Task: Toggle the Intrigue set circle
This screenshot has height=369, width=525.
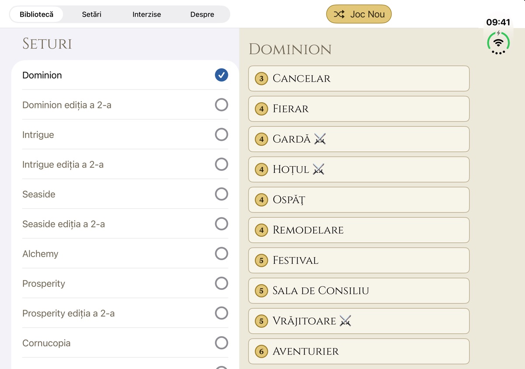Action: [221, 135]
